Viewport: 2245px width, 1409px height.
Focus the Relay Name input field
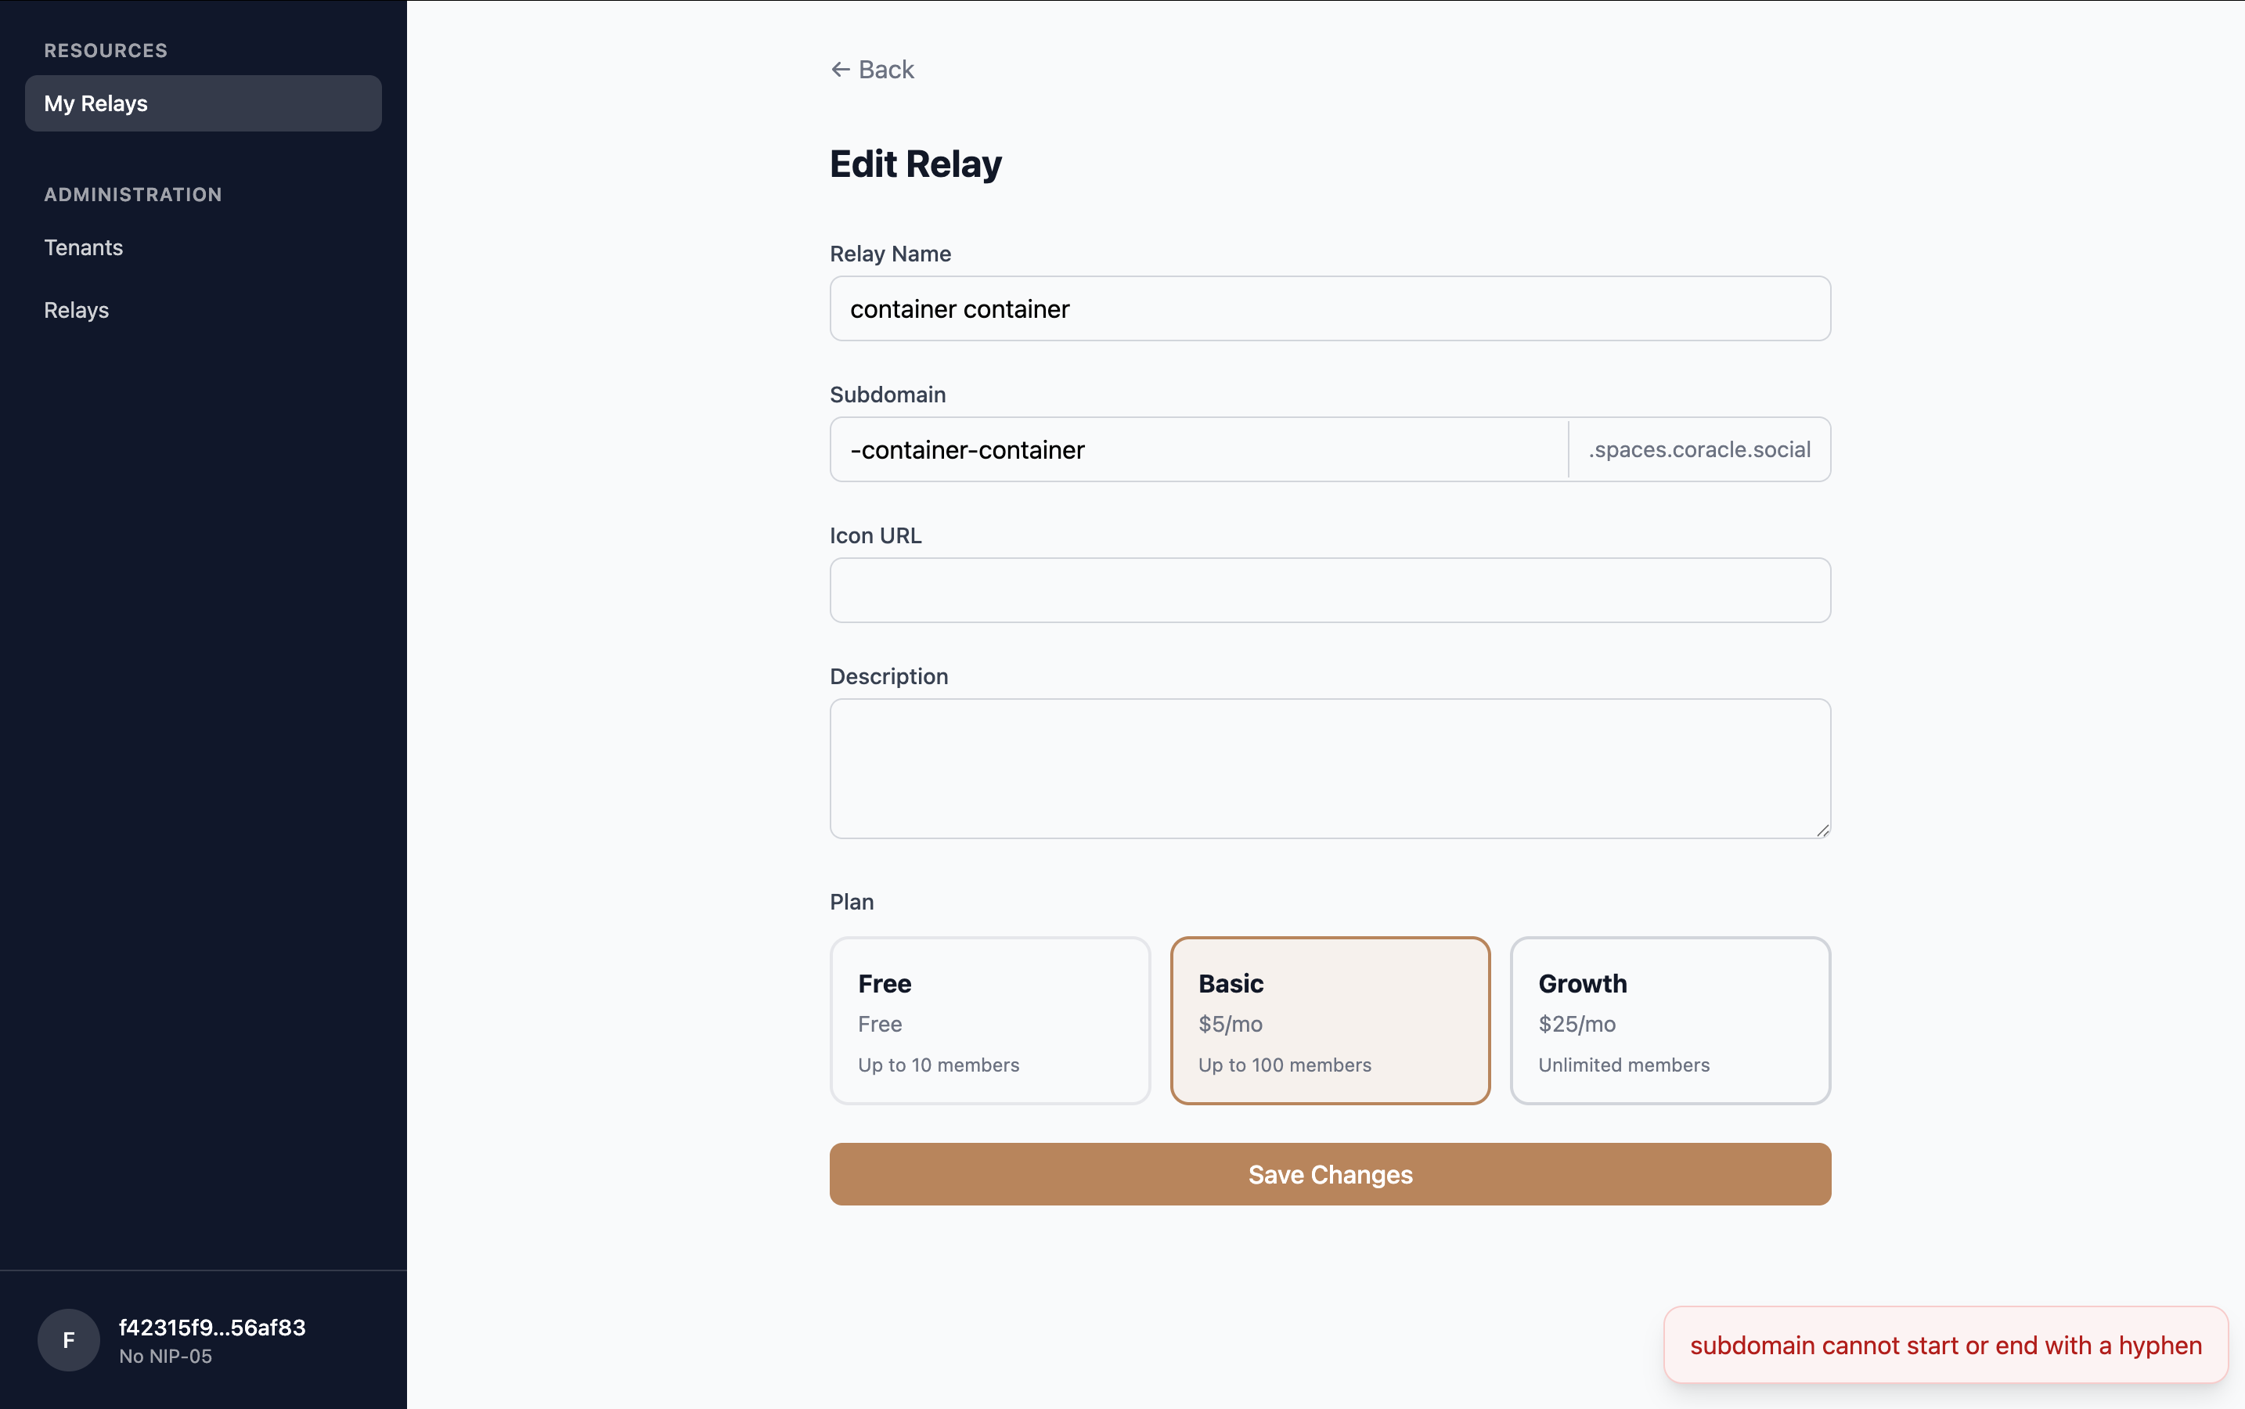point(1330,308)
